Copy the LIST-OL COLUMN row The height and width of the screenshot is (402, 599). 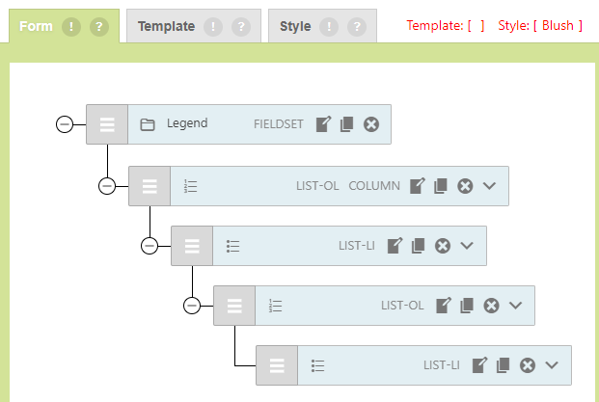[x=441, y=186]
